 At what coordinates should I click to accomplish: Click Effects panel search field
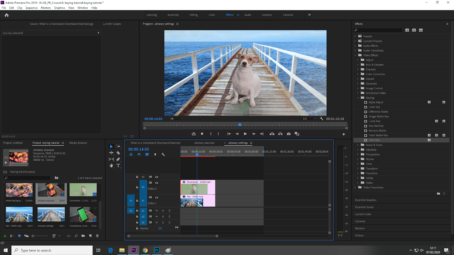378,30
